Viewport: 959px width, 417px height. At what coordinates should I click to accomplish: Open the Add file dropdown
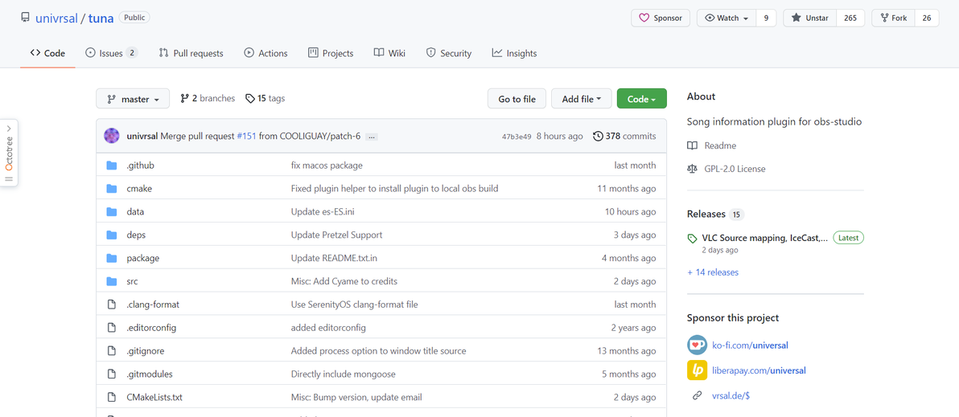582,99
